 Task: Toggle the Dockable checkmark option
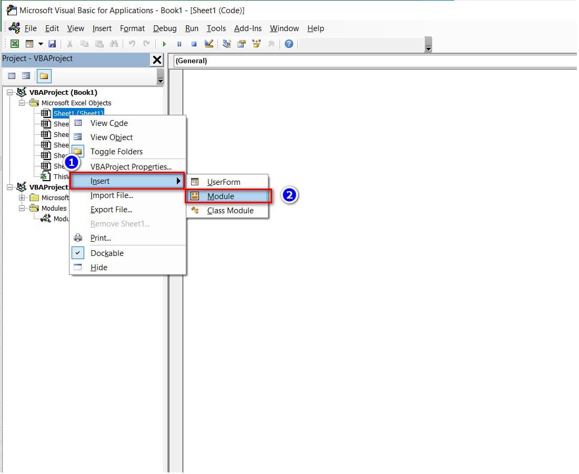[107, 253]
